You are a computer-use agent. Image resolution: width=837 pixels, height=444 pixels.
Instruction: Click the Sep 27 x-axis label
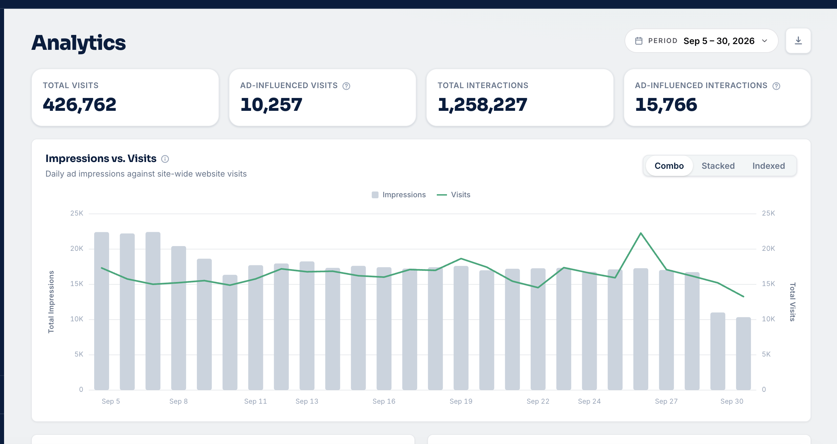pyautogui.click(x=666, y=401)
